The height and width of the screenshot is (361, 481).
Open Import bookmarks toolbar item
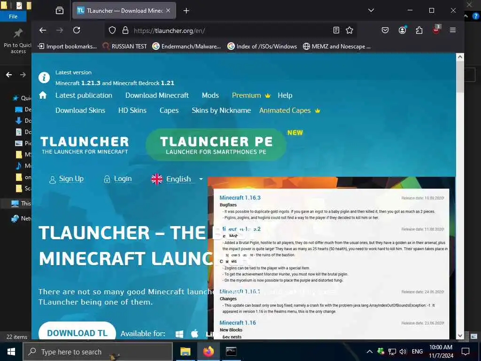point(67,47)
